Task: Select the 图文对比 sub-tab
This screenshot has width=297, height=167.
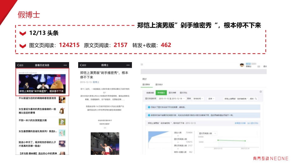Action: [184, 93]
